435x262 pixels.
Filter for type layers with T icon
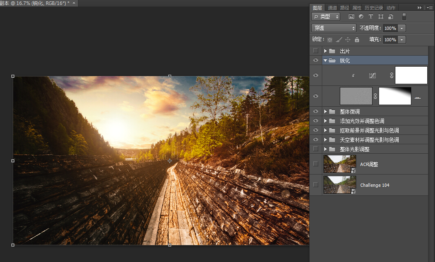tap(370, 17)
